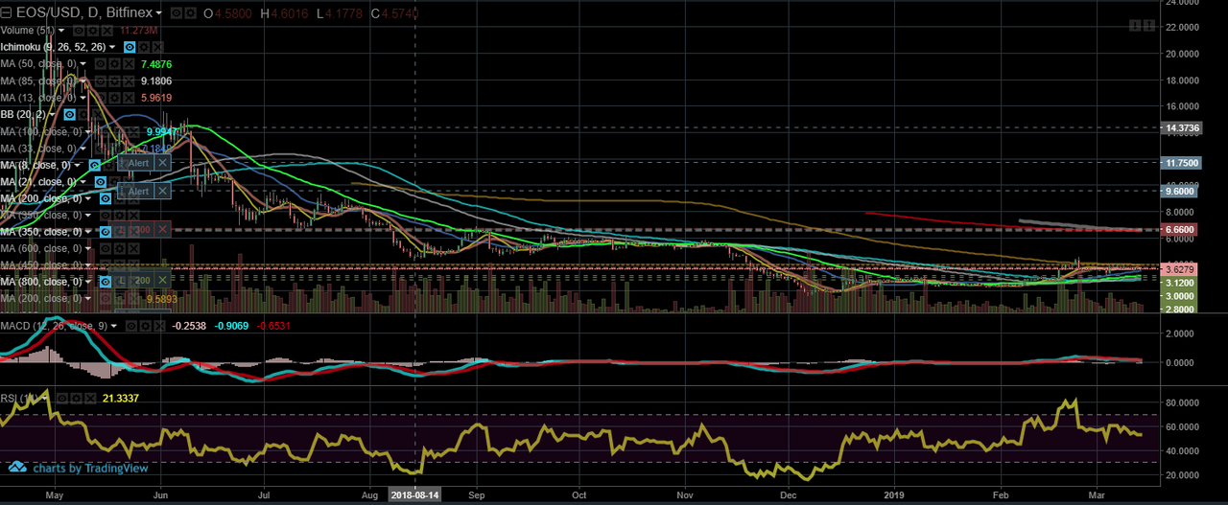The image size is (1228, 505).
Task: Click MA 50 value 7.4876
Action: point(156,64)
